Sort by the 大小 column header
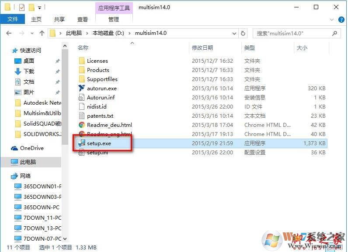The height and width of the screenshot is (252, 348). (x=302, y=48)
